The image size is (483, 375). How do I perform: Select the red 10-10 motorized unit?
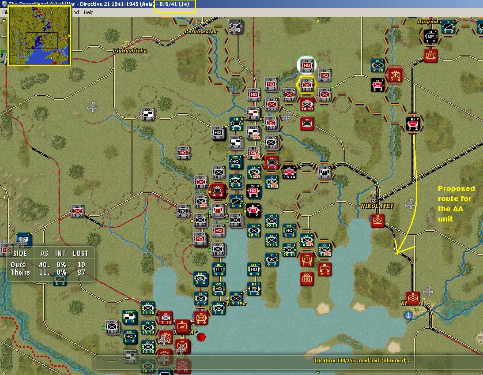(307, 105)
